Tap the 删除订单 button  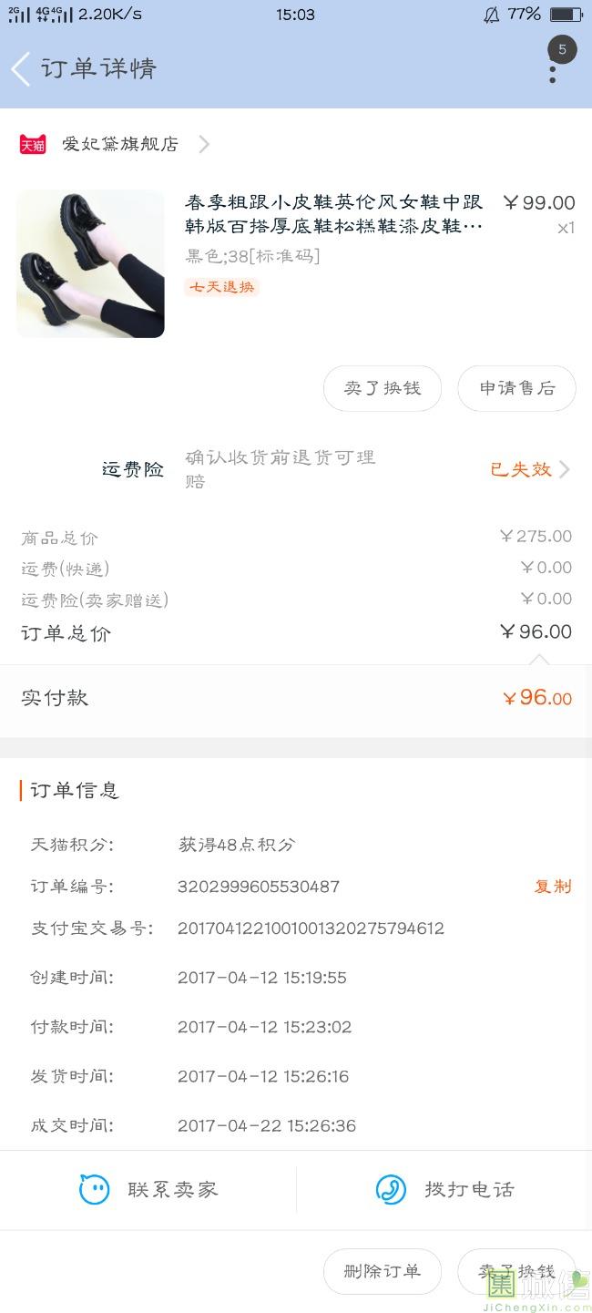coord(383,1271)
